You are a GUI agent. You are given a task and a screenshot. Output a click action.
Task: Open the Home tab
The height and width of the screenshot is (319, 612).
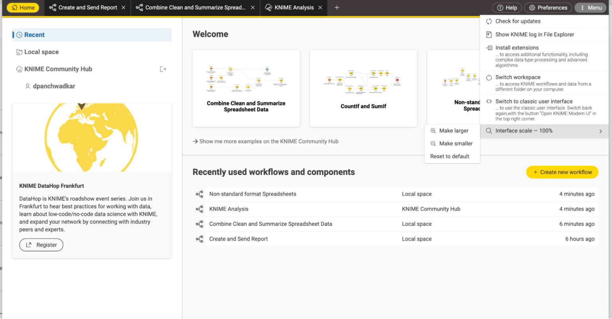tap(23, 8)
